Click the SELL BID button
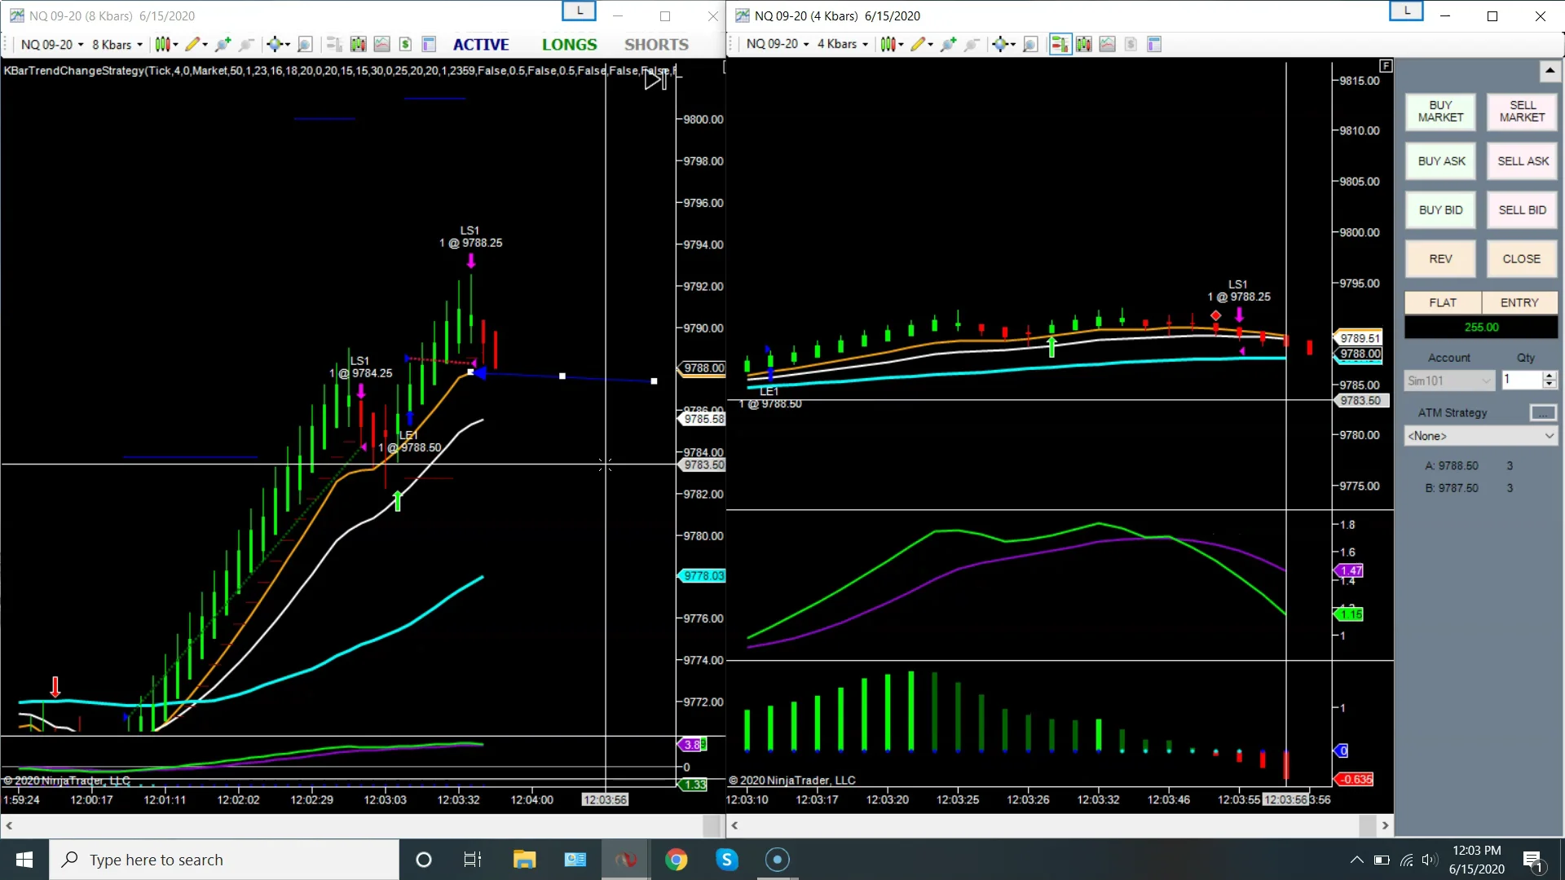The image size is (1565, 880). (1522, 210)
